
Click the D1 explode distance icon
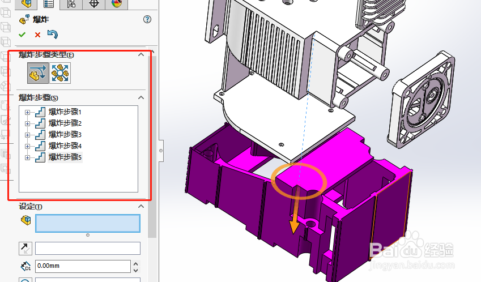pos(25,266)
